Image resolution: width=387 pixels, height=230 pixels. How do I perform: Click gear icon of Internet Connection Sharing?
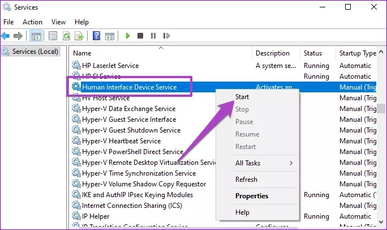click(76, 205)
